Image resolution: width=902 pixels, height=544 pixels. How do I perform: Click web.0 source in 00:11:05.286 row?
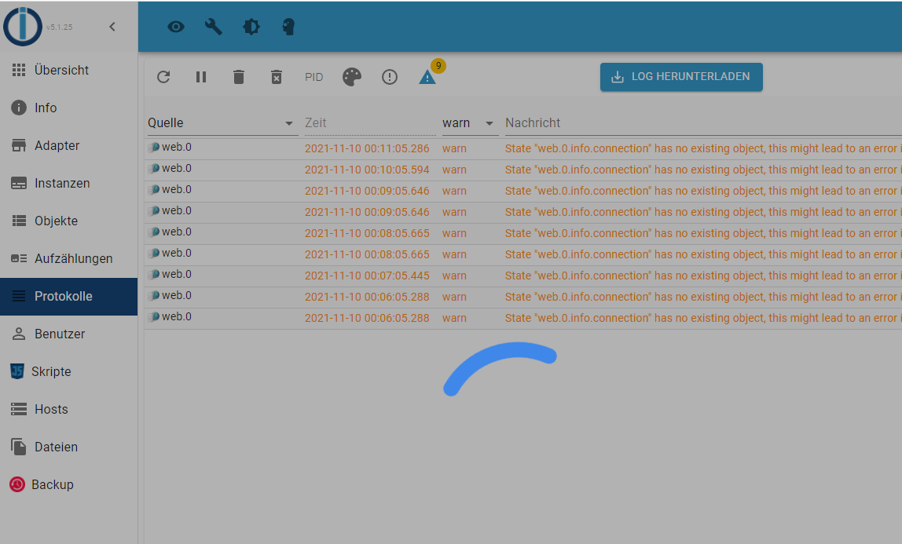click(x=177, y=147)
